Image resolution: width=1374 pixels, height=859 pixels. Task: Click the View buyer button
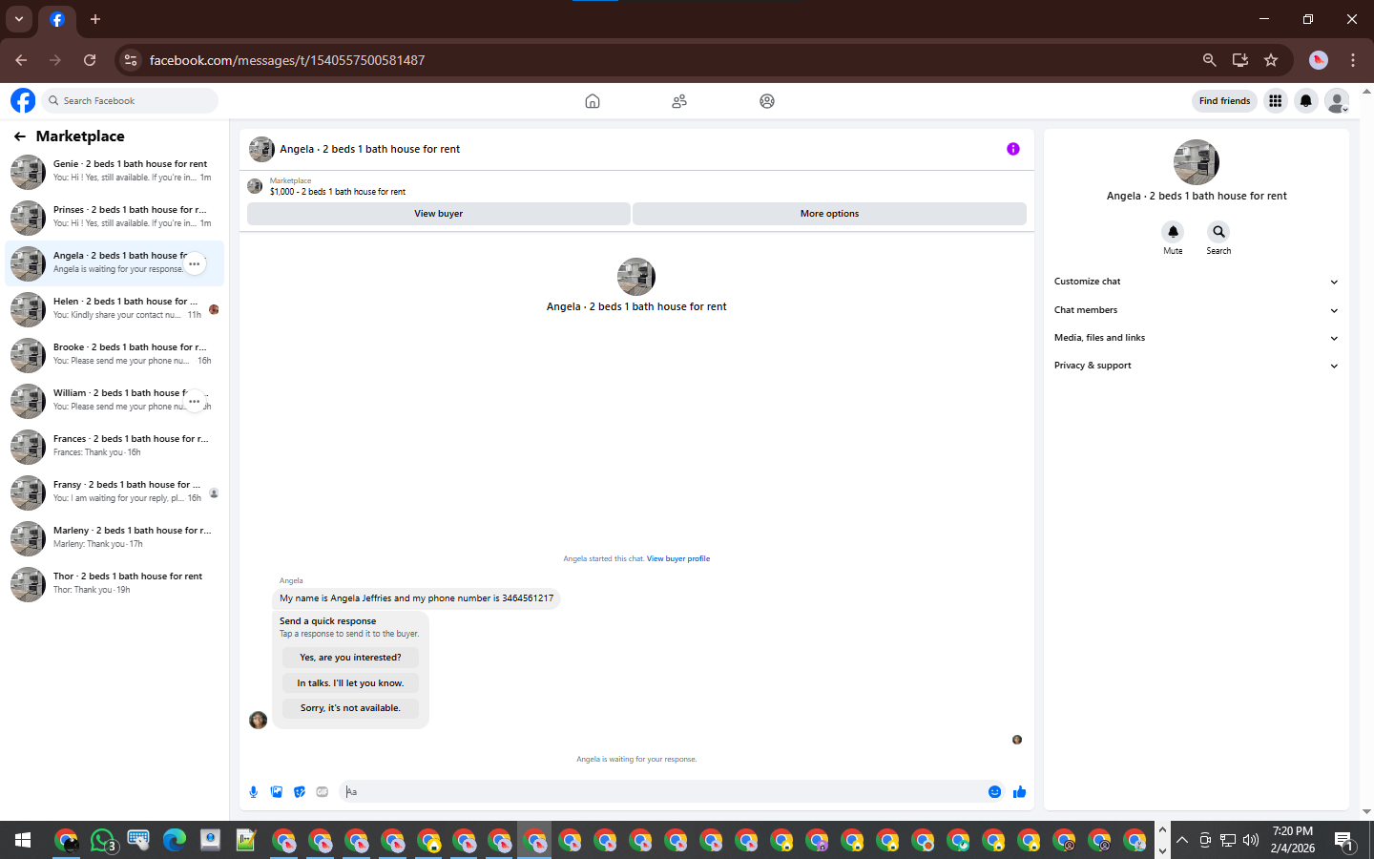pos(439,214)
